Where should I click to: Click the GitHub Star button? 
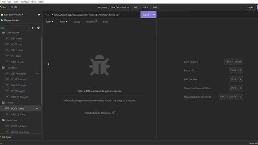(x=3, y=7)
